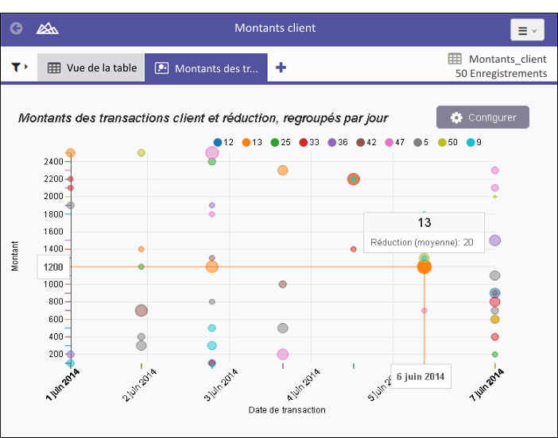The image size is (558, 438).
Task: Click the mountain logo icon
Action: point(48,29)
